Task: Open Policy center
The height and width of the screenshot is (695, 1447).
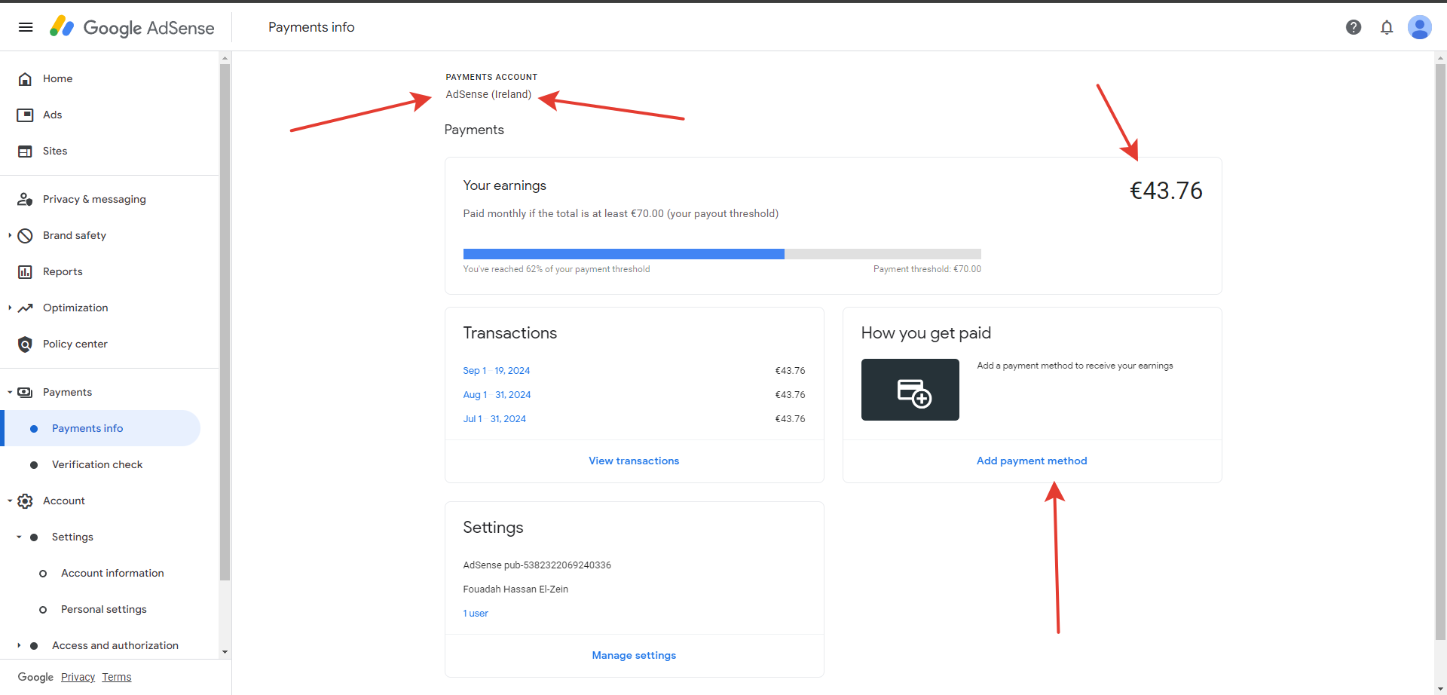Action: [75, 344]
